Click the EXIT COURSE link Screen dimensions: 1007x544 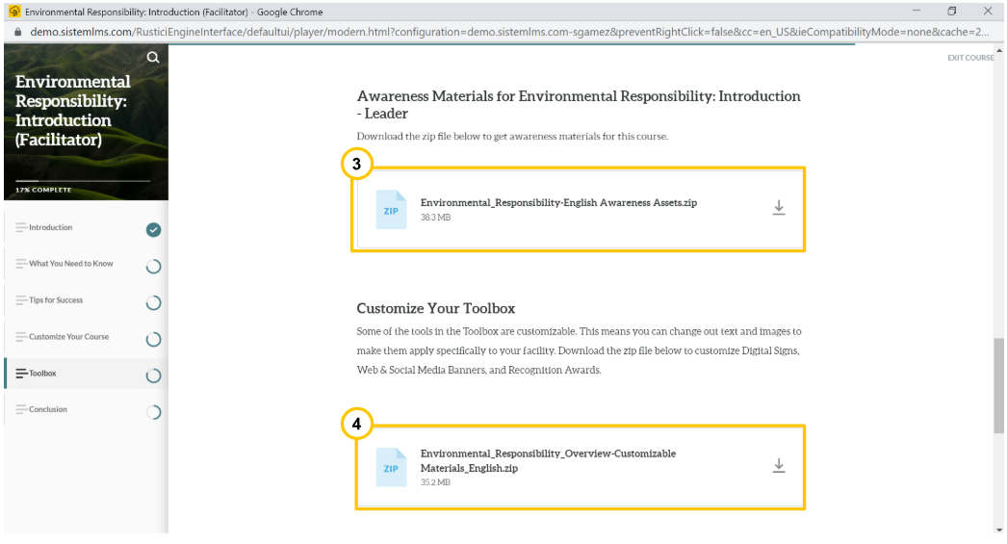coord(970,58)
